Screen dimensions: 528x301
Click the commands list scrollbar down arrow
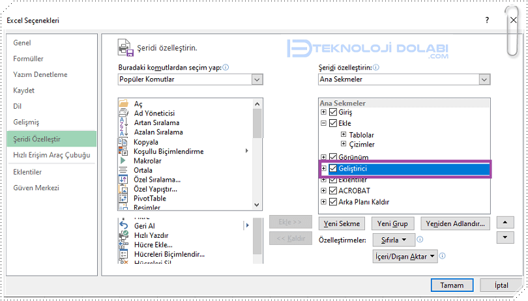tap(257, 206)
